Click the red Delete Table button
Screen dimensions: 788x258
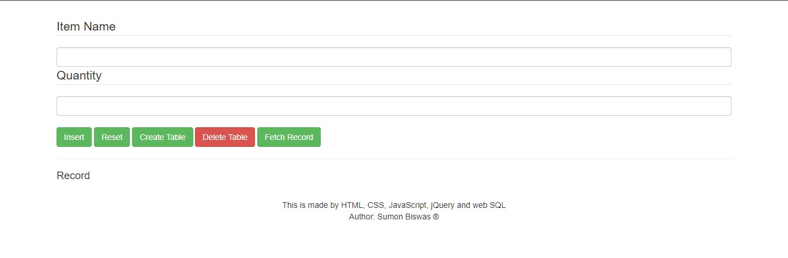(225, 137)
